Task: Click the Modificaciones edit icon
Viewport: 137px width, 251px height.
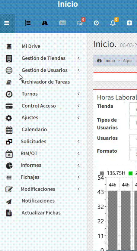Action: point(9,189)
